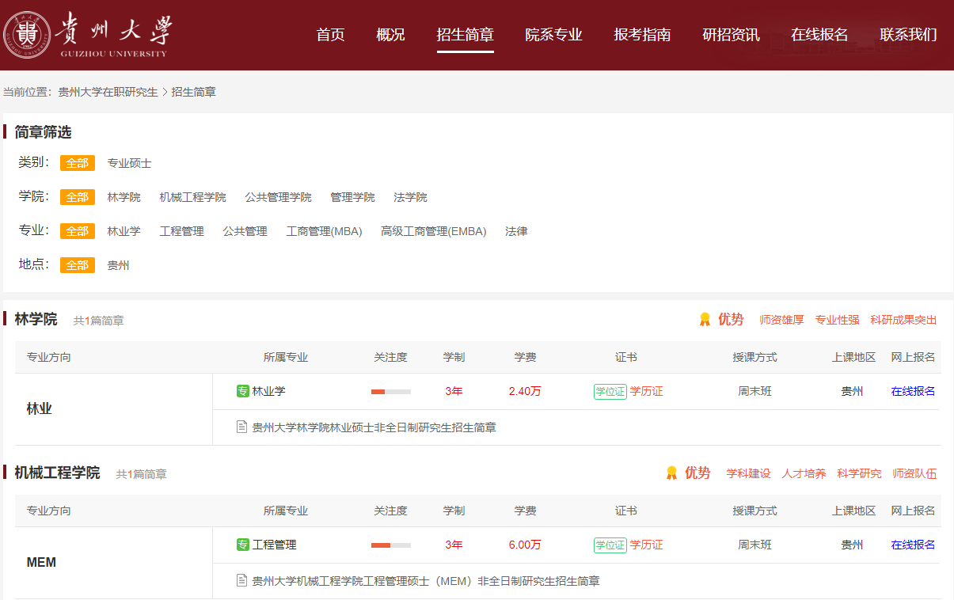The width and height of the screenshot is (954, 600).
Task: Click the 6.00万 tuition value
Action: click(525, 545)
